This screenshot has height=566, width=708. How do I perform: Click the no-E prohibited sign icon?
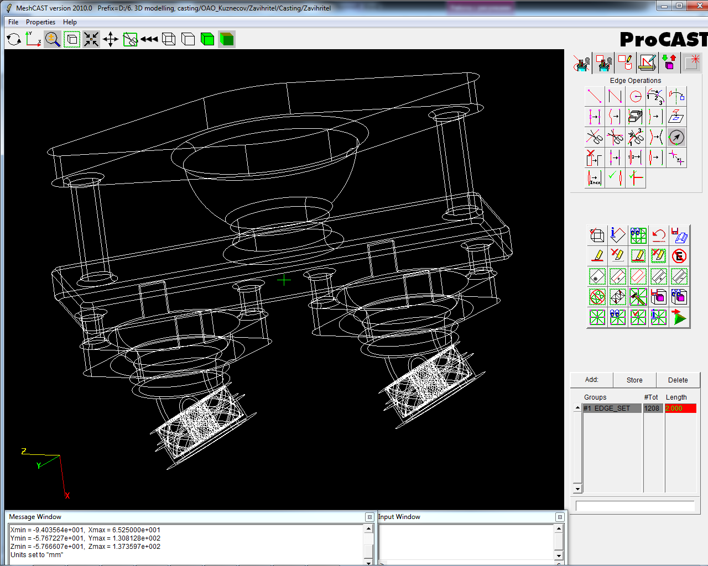click(x=679, y=256)
